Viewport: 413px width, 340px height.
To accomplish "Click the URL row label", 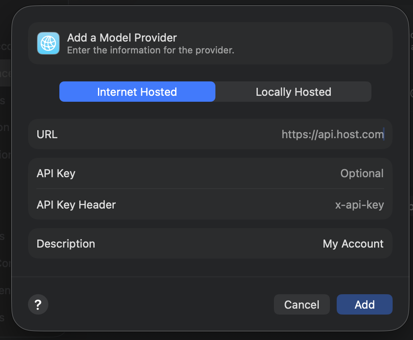I will [x=47, y=134].
